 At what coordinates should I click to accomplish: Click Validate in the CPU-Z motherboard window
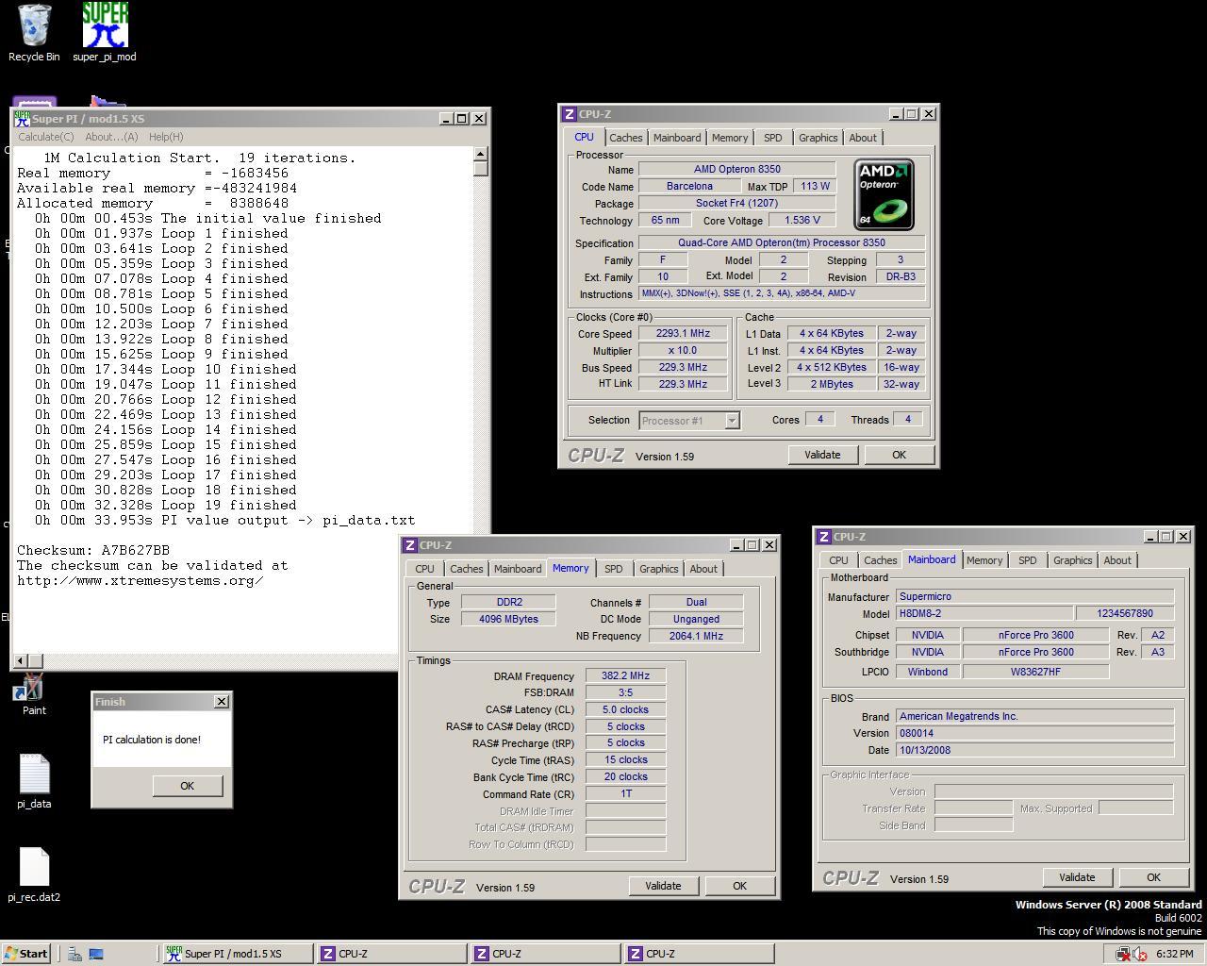tap(1077, 877)
